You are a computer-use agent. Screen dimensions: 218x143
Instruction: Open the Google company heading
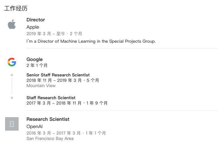click(34, 59)
